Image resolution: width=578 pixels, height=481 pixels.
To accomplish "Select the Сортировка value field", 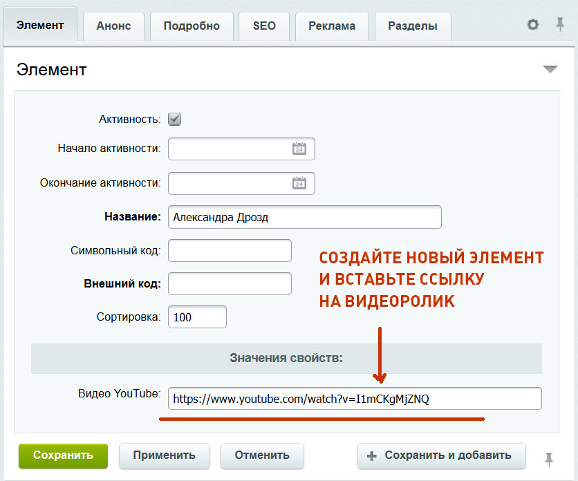I will (197, 317).
